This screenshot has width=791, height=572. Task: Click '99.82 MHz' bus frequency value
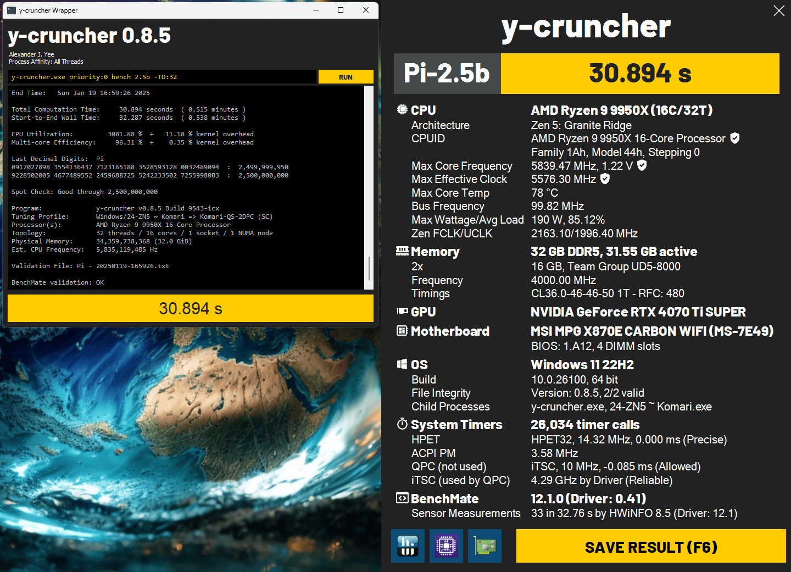coord(558,206)
